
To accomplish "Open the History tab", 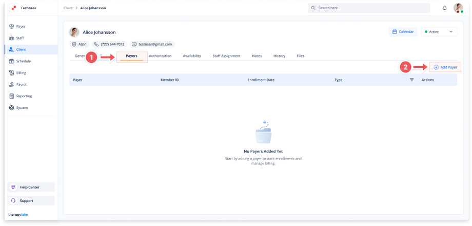I will click(279, 56).
